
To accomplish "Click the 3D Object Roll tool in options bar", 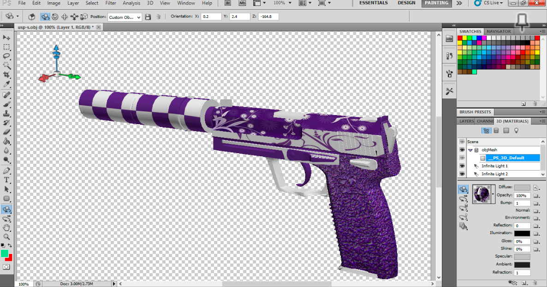I will (x=55, y=17).
